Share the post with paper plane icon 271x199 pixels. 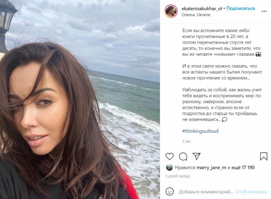[x=197, y=156]
